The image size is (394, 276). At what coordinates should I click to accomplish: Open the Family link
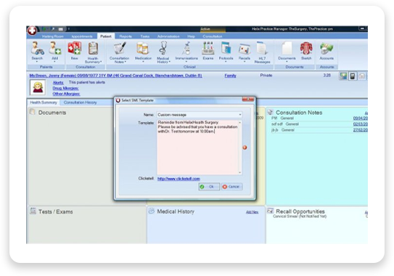(x=230, y=76)
